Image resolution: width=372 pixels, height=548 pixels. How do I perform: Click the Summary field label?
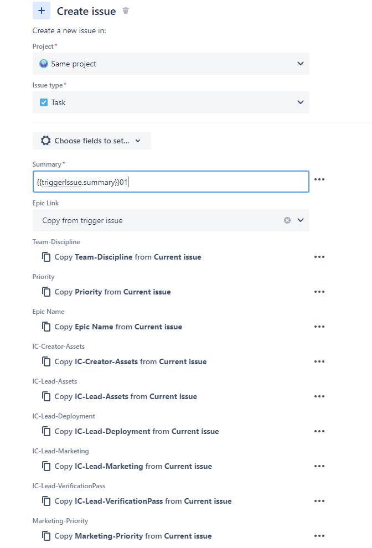(47, 164)
